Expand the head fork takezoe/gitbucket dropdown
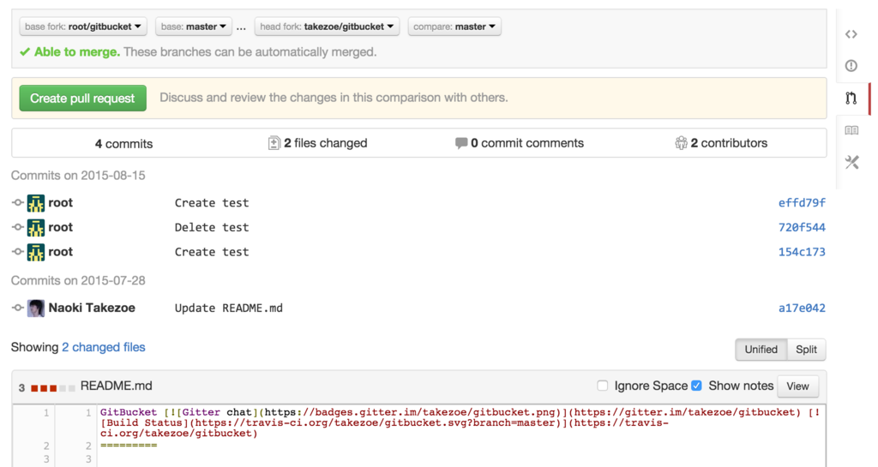This screenshot has width=878, height=467. pyautogui.click(x=327, y=27)
